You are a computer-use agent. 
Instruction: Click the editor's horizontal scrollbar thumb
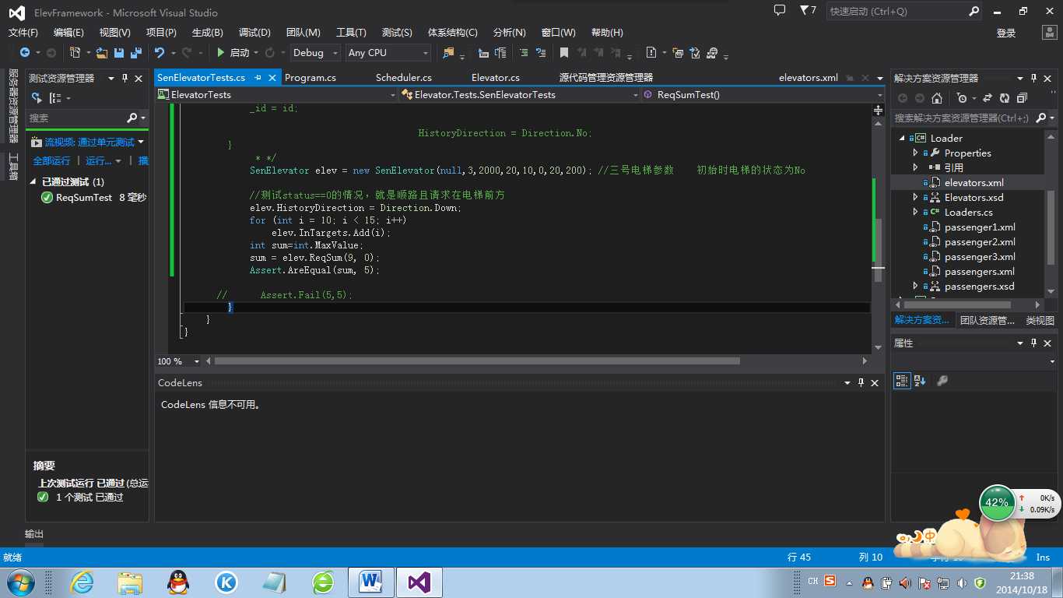point(477,361)
